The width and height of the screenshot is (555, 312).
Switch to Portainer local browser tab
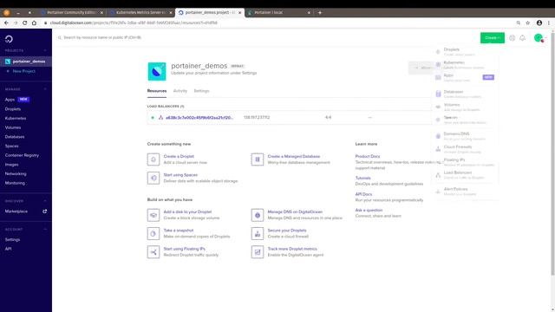(x=279, y=12)
